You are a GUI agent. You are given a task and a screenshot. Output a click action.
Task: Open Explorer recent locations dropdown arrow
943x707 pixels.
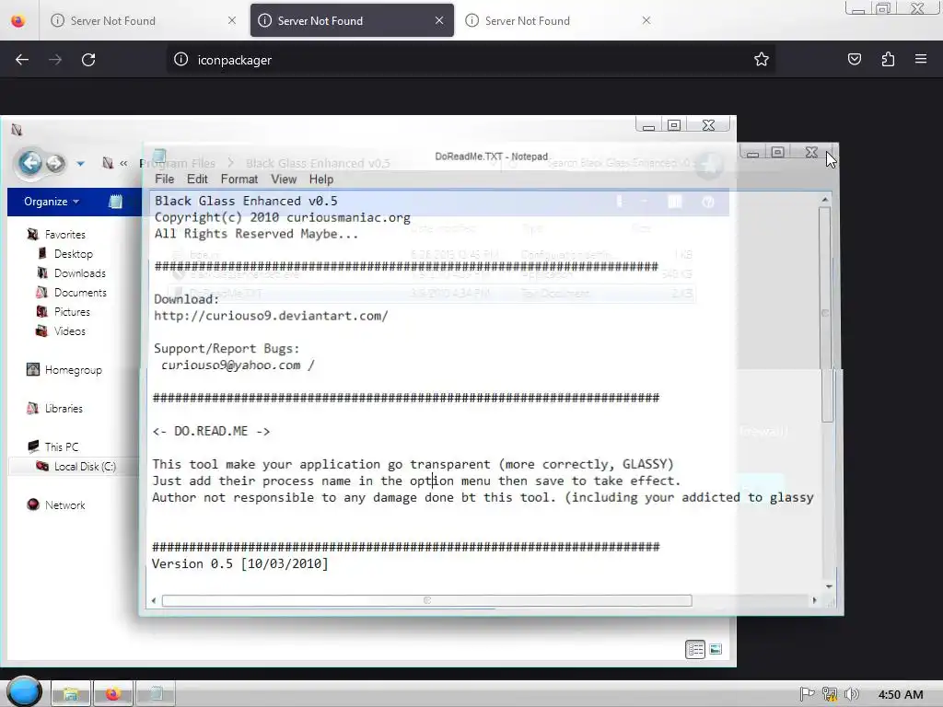(81, 164)
